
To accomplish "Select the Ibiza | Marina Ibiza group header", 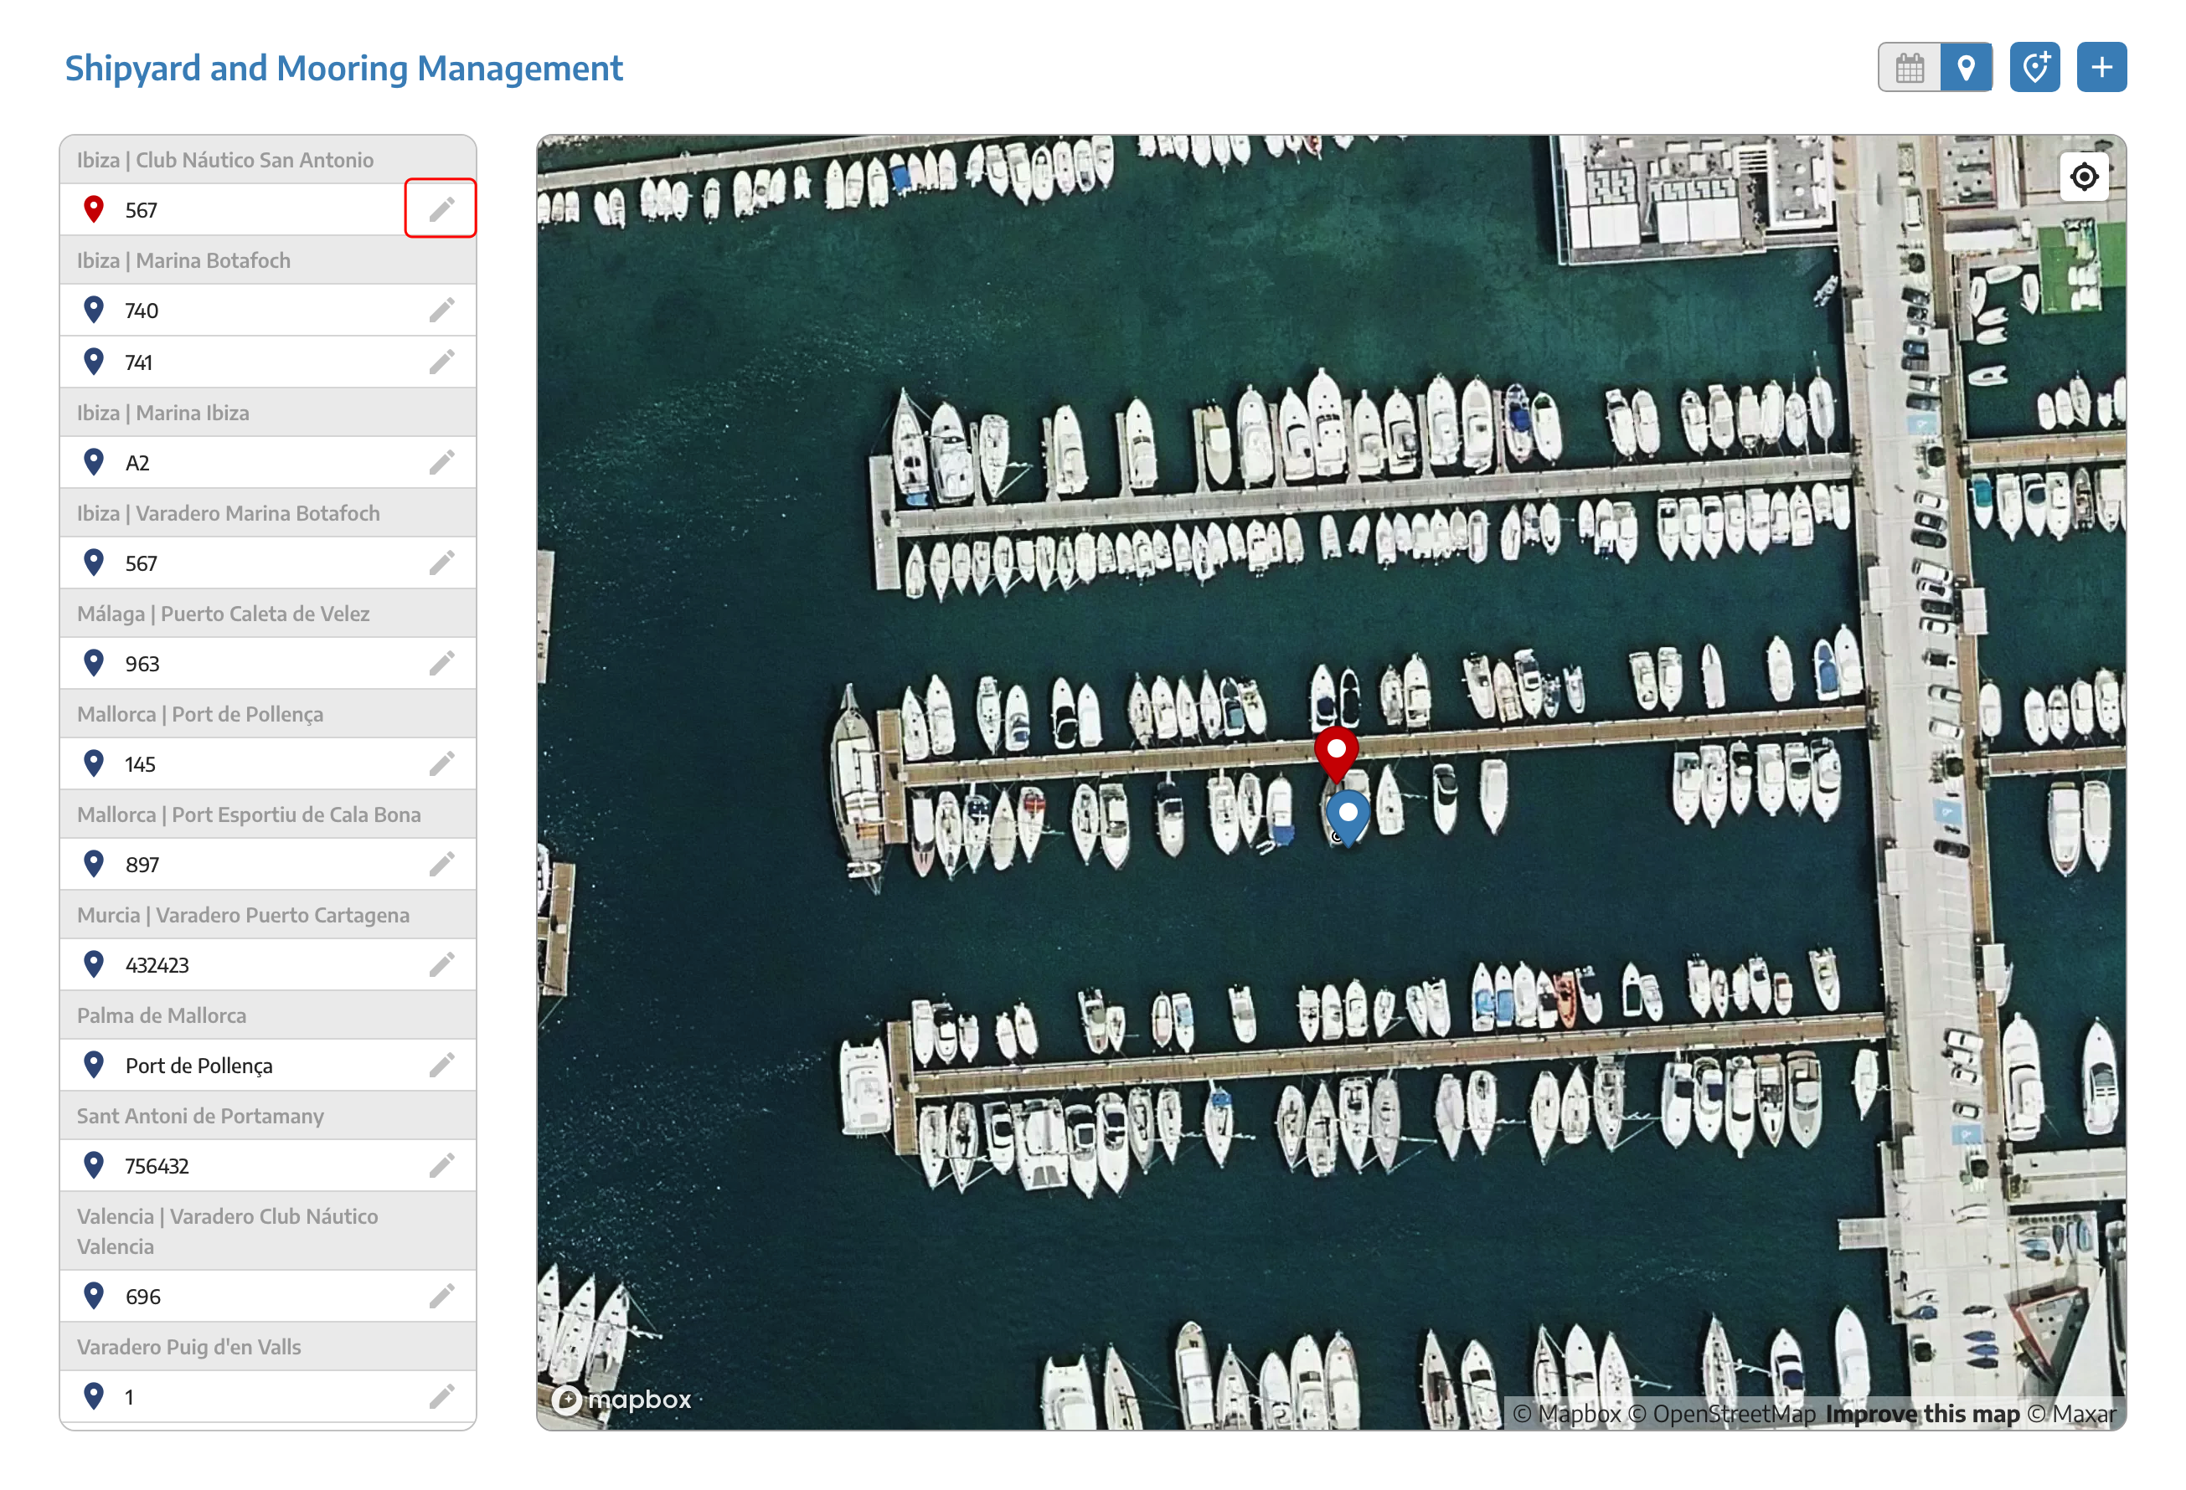I will (x=268, y=413).
